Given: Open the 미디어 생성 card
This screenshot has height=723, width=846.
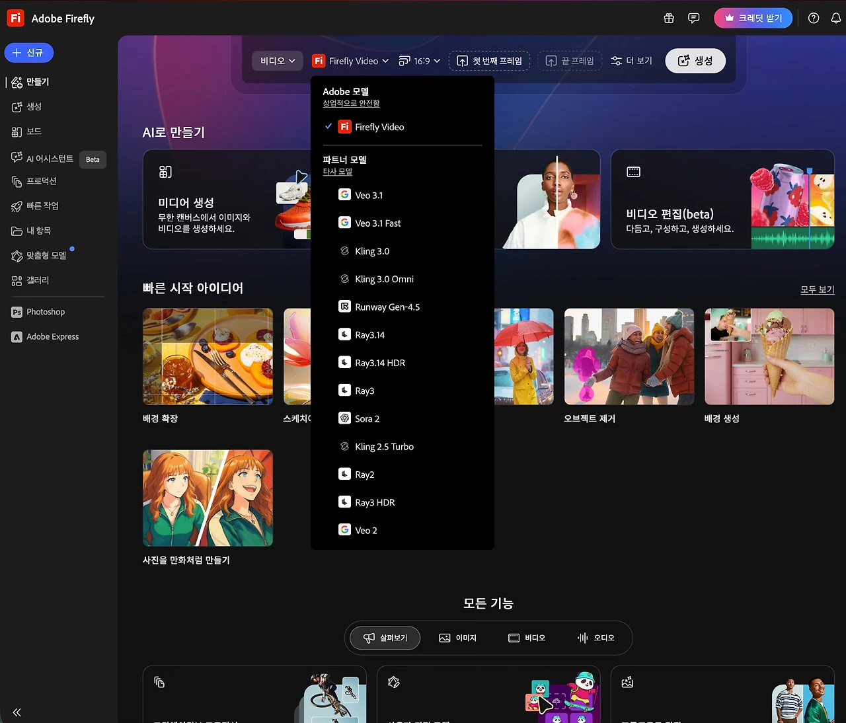Looking at the screenshot, I should (x=227, y=200).
